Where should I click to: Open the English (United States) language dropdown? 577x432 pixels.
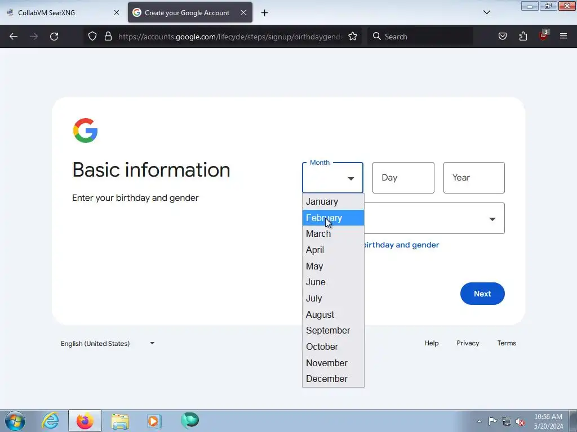[108, 344]
